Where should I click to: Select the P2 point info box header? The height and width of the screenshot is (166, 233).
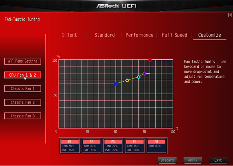click(91, 142)
